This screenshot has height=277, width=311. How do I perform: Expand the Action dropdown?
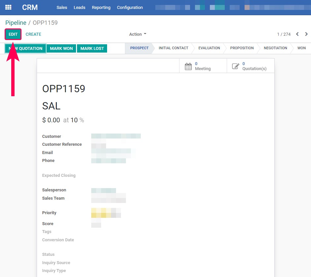137,34
